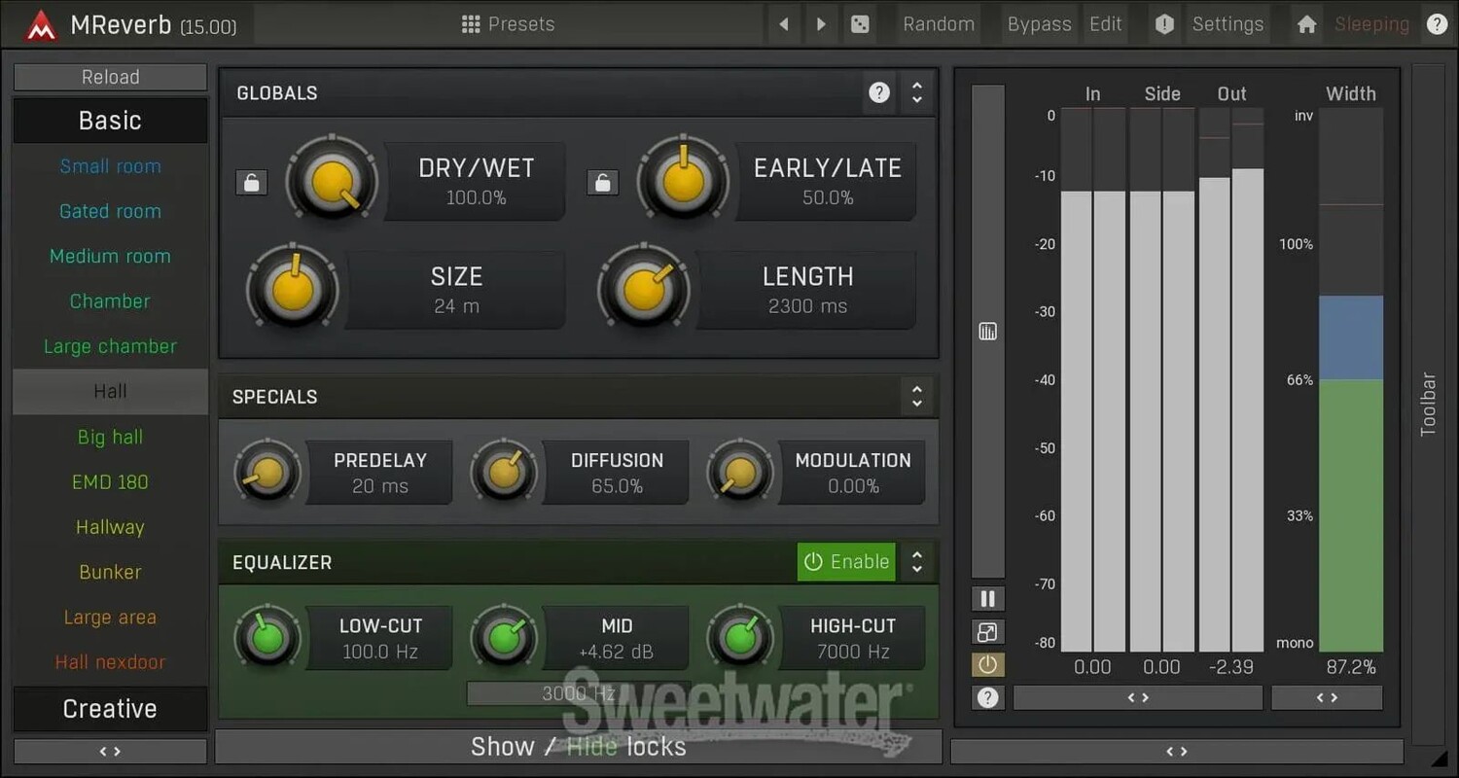The height and width of the screenshot is (778, 1459).
Task: Select the Hall preset
Action: click(110, 391)
